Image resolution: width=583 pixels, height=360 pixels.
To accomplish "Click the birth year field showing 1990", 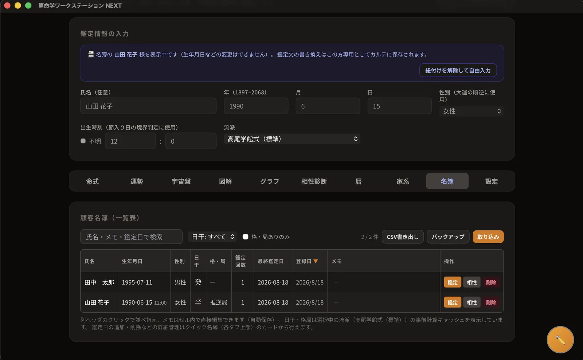I will [256, 106].
